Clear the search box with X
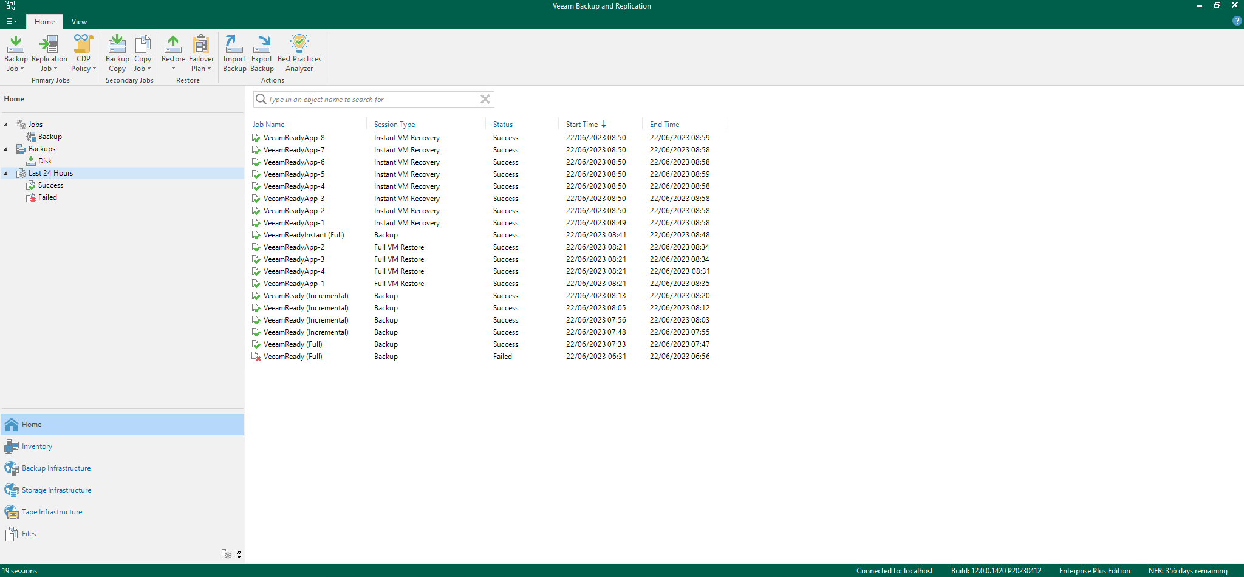Image resolution: width=1244 pixels, height=577 pixels. tap(485, 99)
